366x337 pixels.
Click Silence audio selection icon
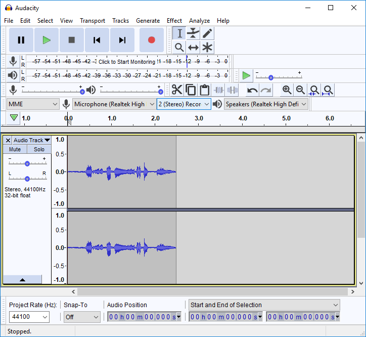(x=232, y=90)
